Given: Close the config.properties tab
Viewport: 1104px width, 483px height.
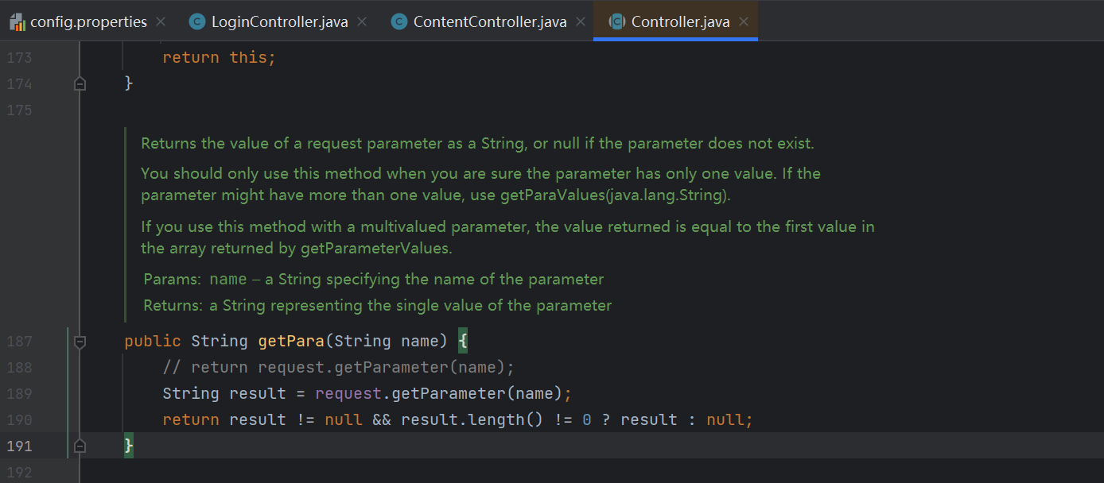Looking at the screenshot, I should [161, 21].
